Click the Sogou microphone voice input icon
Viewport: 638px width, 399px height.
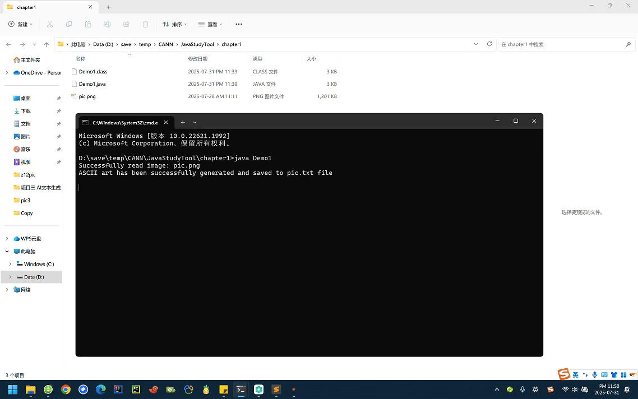click(x=594, y=374)
